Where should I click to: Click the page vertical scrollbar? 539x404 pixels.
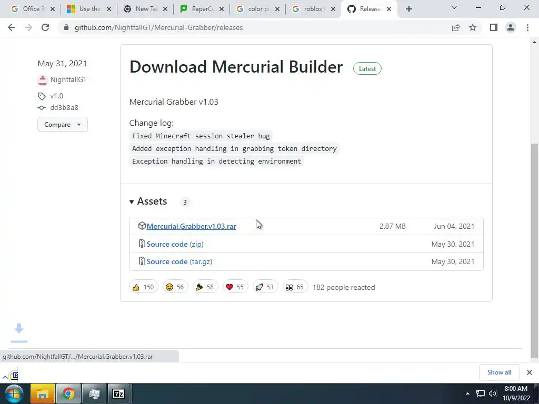point(534,250)
